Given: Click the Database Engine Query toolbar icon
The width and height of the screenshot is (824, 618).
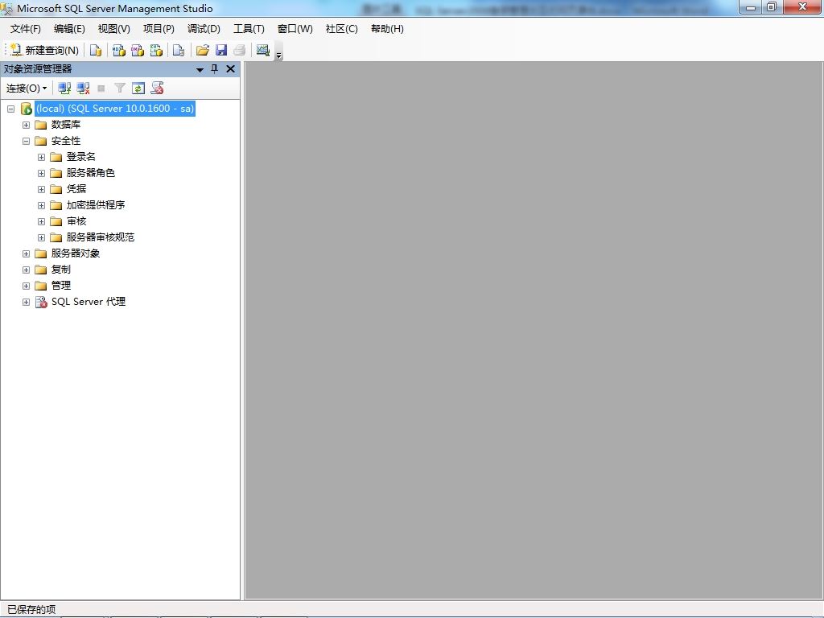Looking at the screenshot, I should [96, 51].
